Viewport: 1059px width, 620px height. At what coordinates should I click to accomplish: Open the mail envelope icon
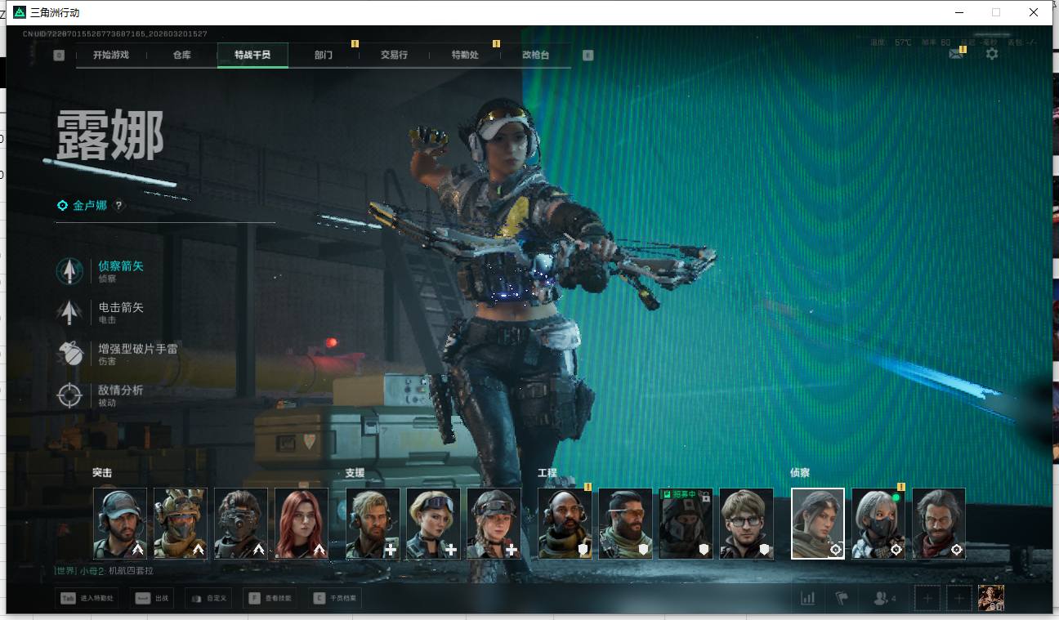click(955, 54)
